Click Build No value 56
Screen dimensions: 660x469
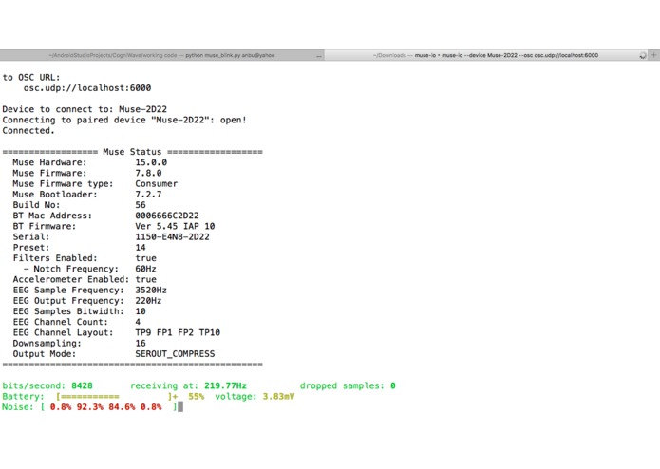[x=141, y=205]
